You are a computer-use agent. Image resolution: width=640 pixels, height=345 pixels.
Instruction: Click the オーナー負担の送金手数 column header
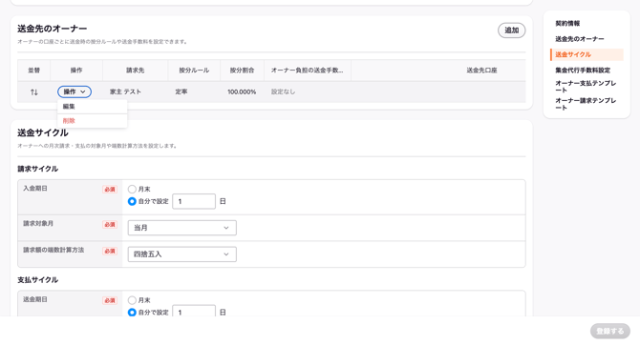point(307,71)
